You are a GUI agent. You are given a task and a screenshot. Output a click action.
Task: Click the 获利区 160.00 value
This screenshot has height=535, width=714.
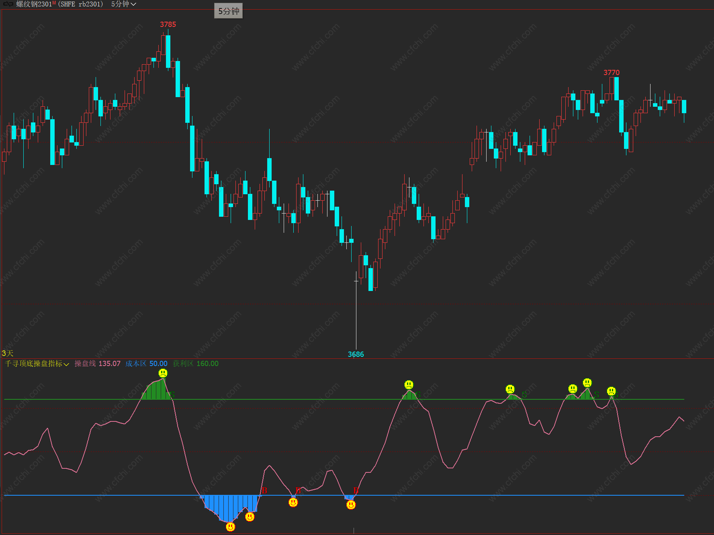(x=196, y=364)
